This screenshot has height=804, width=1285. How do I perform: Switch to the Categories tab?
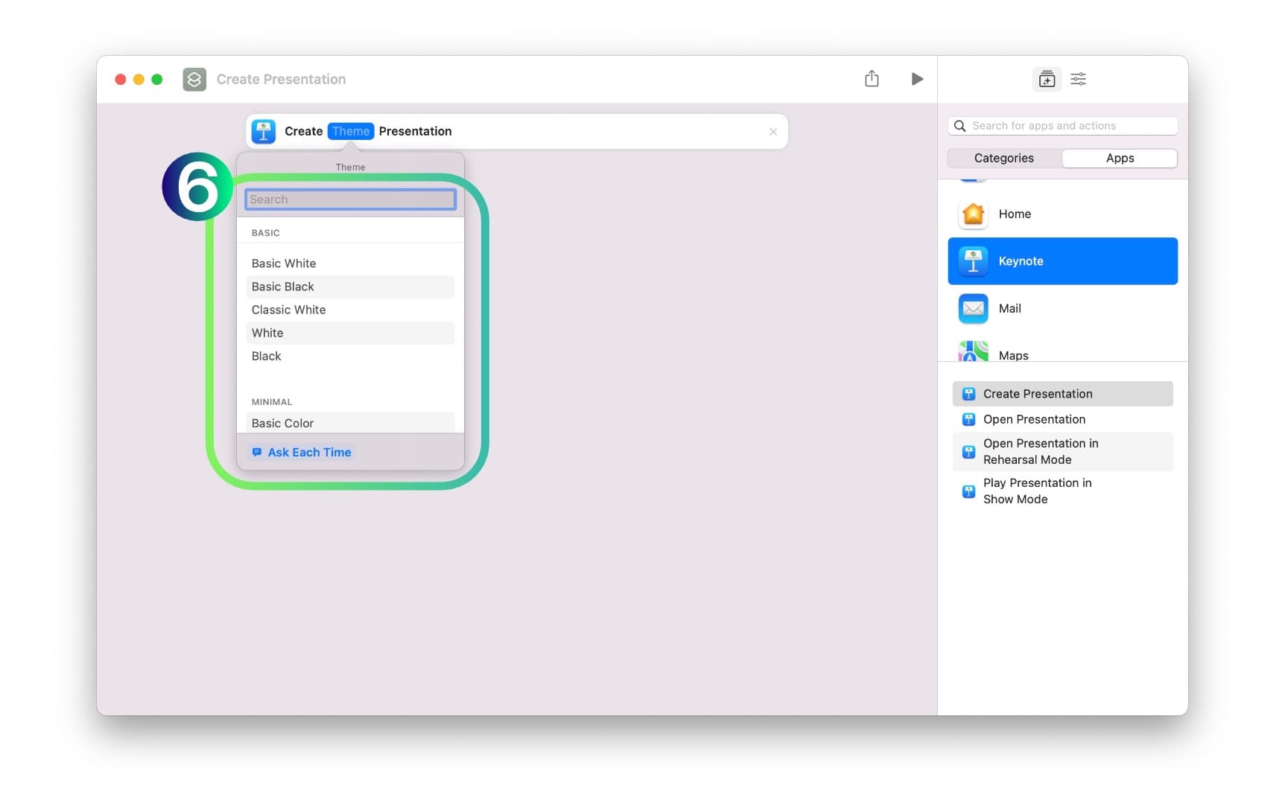click(1003, 159)
